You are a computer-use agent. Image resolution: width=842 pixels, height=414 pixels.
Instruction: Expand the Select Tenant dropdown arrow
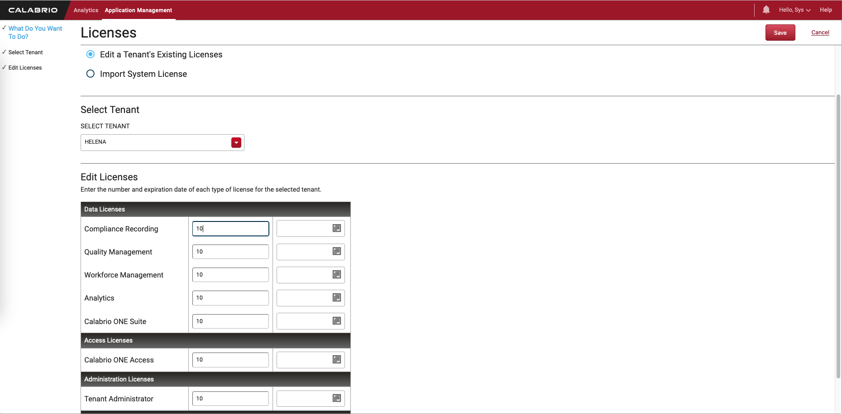[x=236, y=142]
